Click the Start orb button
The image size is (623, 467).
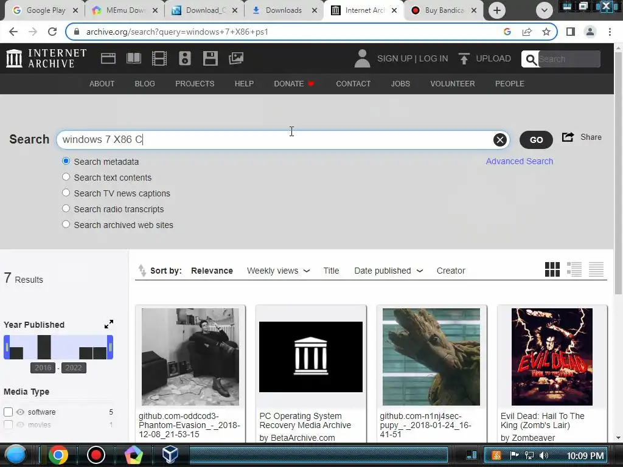coord(15,455)
